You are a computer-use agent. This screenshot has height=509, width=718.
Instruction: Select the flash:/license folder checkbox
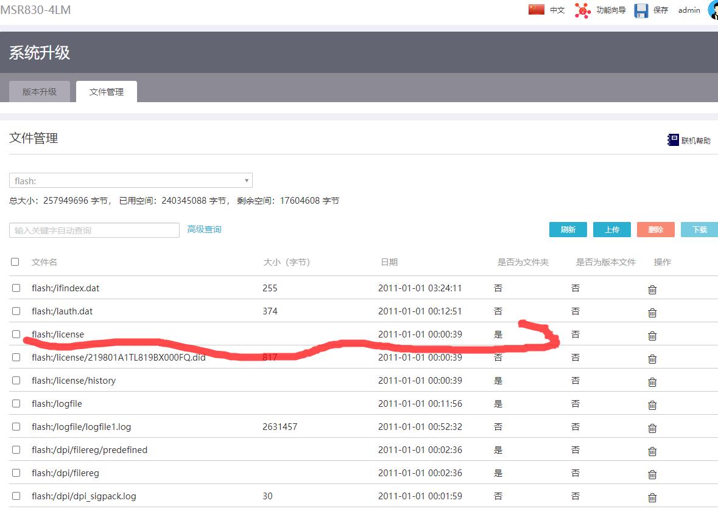click(x=16, y=334)
